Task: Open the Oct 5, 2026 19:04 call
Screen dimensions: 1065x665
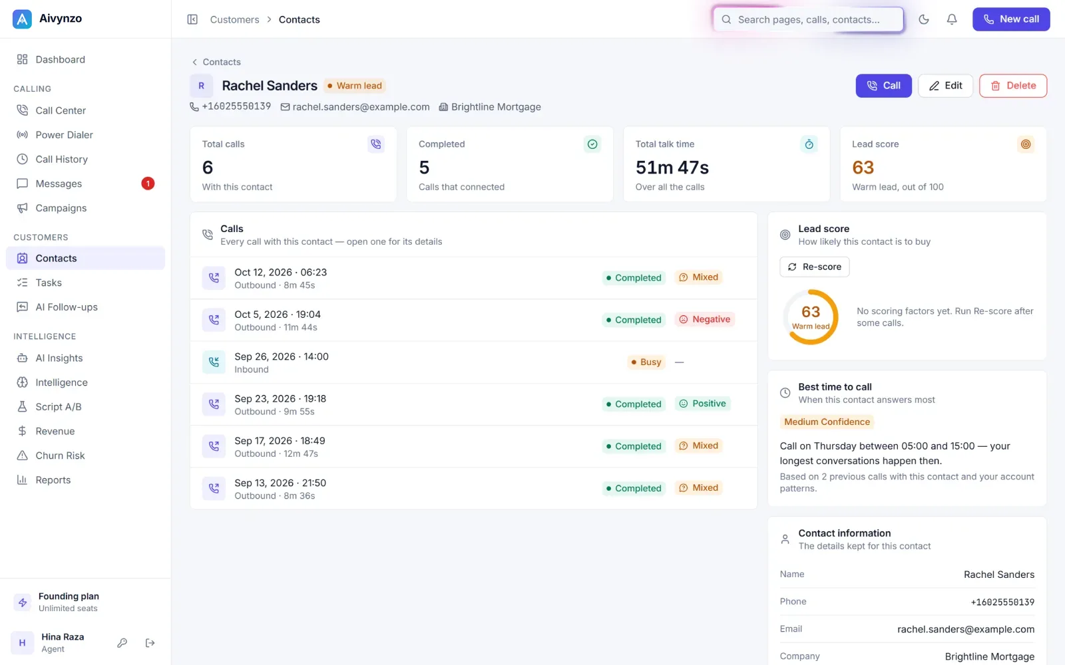Action: (x=473, y=320)
